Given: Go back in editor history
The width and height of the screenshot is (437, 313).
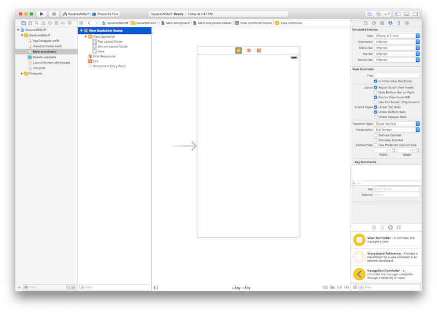Looking at the screenshot, I should [89, 23].
